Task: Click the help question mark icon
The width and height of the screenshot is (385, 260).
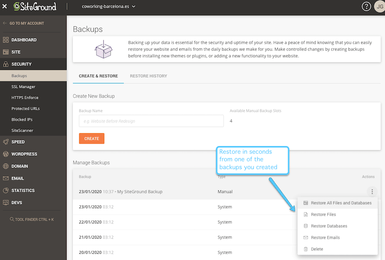Action: 366,6
